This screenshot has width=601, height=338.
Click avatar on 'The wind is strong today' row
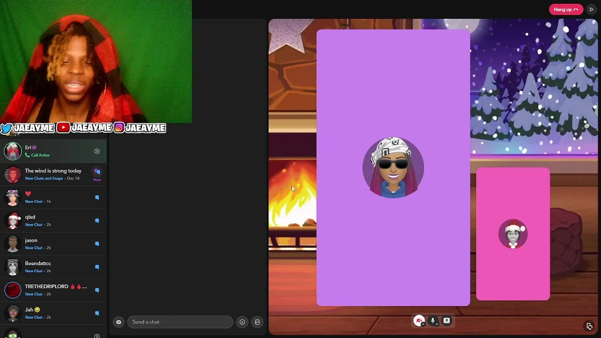click(13, 174)
